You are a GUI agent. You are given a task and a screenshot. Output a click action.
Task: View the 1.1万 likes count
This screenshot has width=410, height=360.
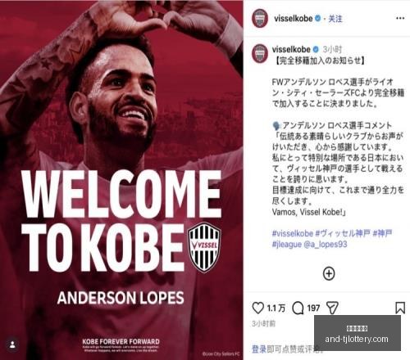tap(276, 308)
